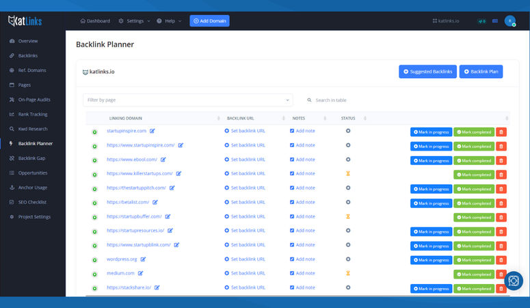Mark startupinspire.com row in progress
Image resolution: width=530 pixels, height=308 pixels.
pos(431,132)
